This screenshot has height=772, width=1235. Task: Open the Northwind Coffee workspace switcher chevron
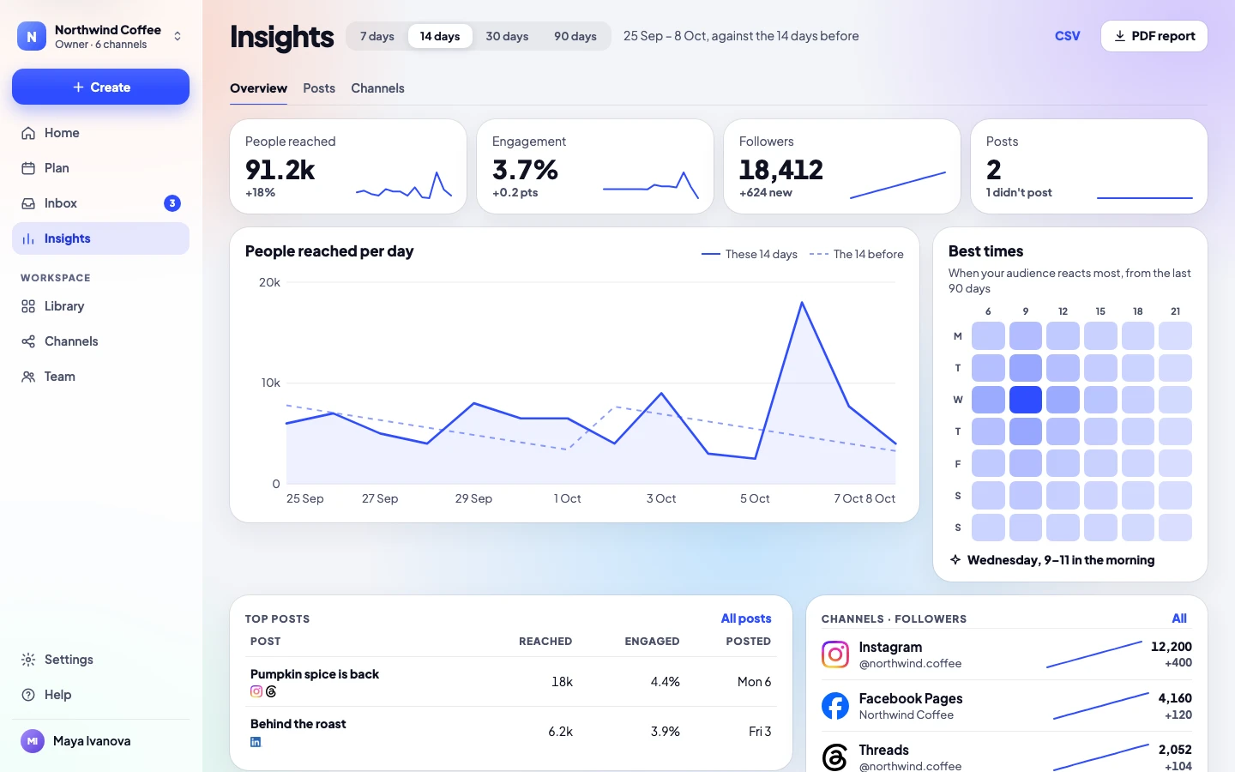coord(178,36)
